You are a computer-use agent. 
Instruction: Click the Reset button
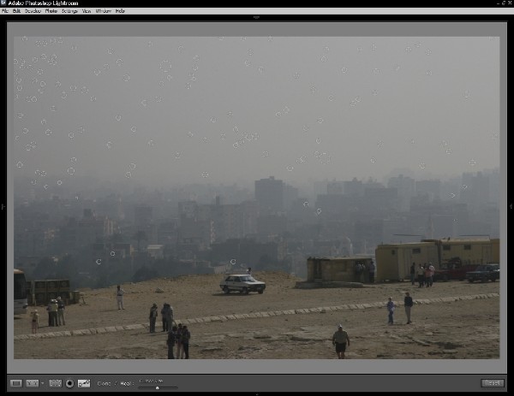[x=493, y=383]
